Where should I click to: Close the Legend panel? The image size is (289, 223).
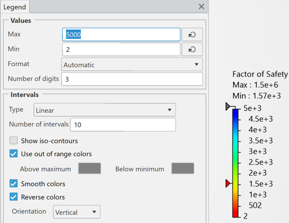202,7
